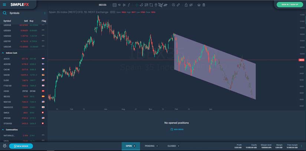The height and width of the screenshot is (151, 306).
Task: Select the USDSGD symbol row
Action: (x=23, y=36)
